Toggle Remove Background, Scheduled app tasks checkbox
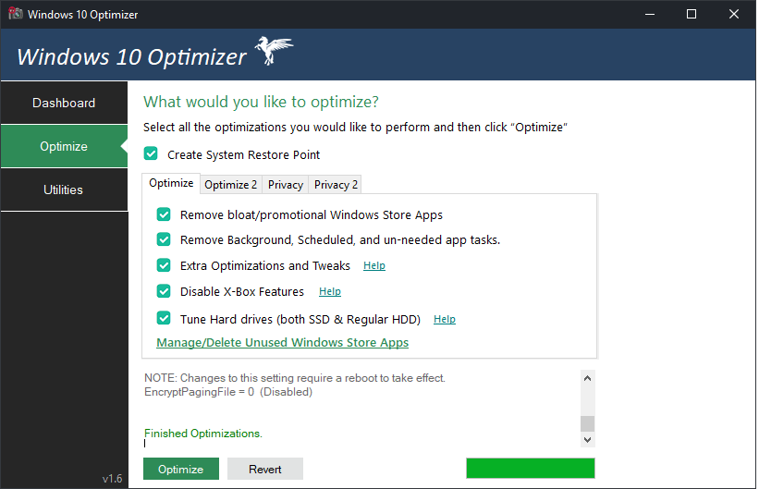 tap(164, 239)
